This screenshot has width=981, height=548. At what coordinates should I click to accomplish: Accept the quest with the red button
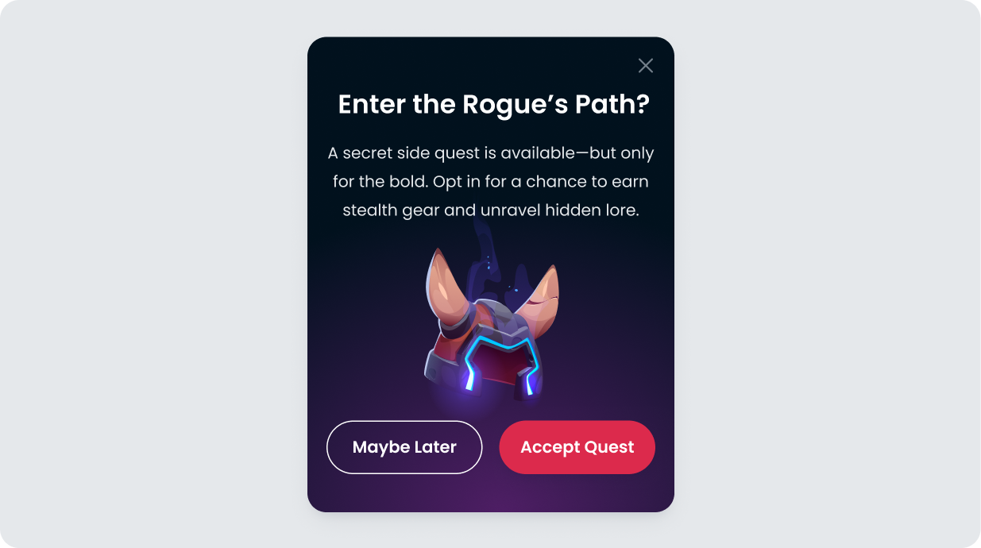click(x=577, y=447)
